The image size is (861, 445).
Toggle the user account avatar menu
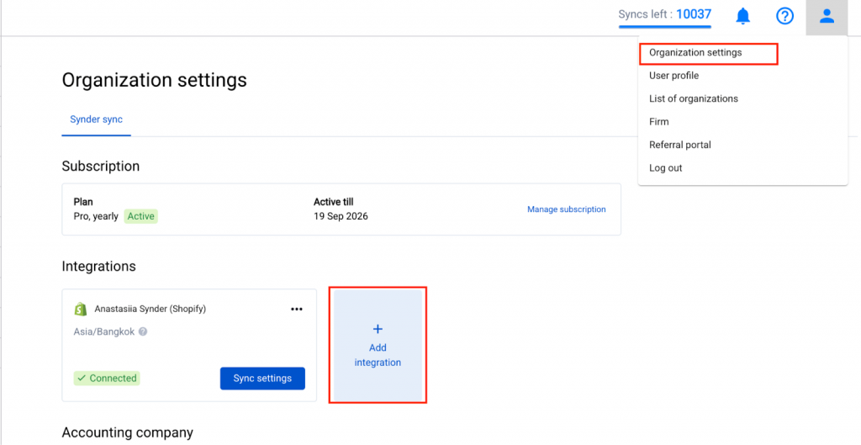(x=827, y=16)
